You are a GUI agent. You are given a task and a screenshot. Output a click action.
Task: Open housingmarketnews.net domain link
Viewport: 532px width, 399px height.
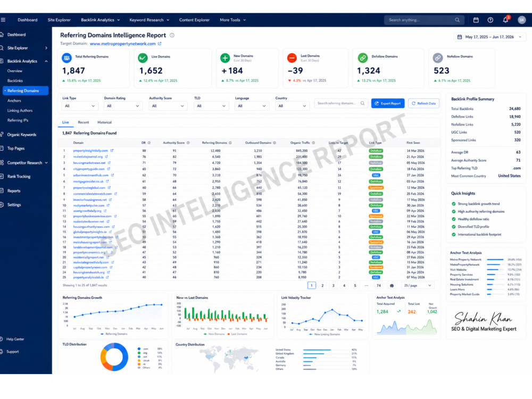pos(89,163)
